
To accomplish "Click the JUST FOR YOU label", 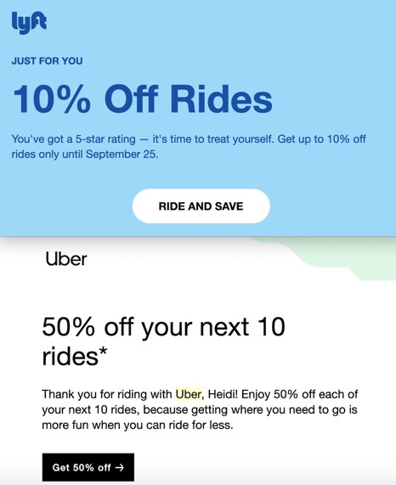I will 47,60.
